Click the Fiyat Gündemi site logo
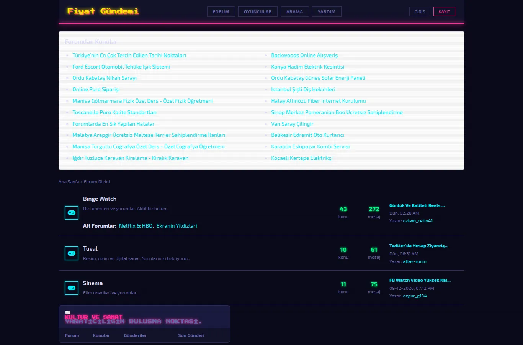The image size is (523, 345). click(x=103, y=11)
